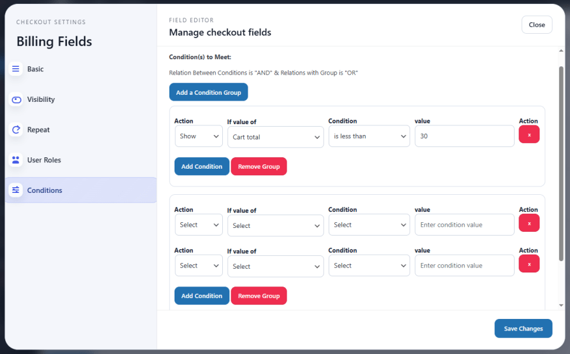This screenshot has height=354, width=570.
Task: Switch to the Visibility settings tab
Action: (41, 99)
